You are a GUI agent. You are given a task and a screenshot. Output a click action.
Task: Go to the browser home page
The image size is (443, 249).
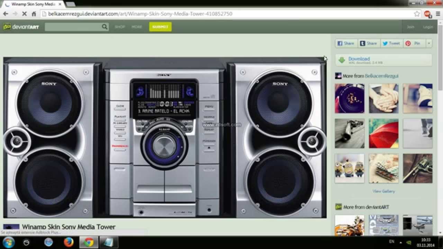[34, 14]
